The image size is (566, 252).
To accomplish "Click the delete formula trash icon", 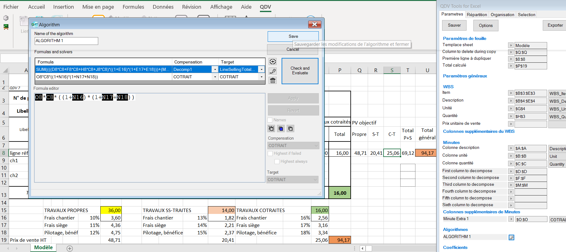I will point(273,80).
